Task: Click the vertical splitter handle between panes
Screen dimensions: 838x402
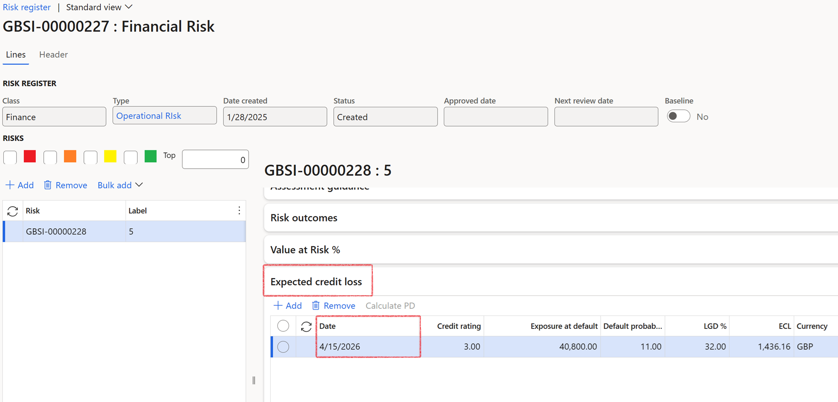Action: (x=254, y=380)
